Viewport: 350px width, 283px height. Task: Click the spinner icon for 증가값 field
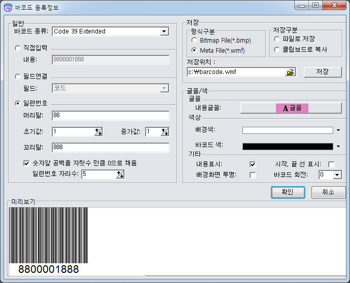(x=165, y=132)
